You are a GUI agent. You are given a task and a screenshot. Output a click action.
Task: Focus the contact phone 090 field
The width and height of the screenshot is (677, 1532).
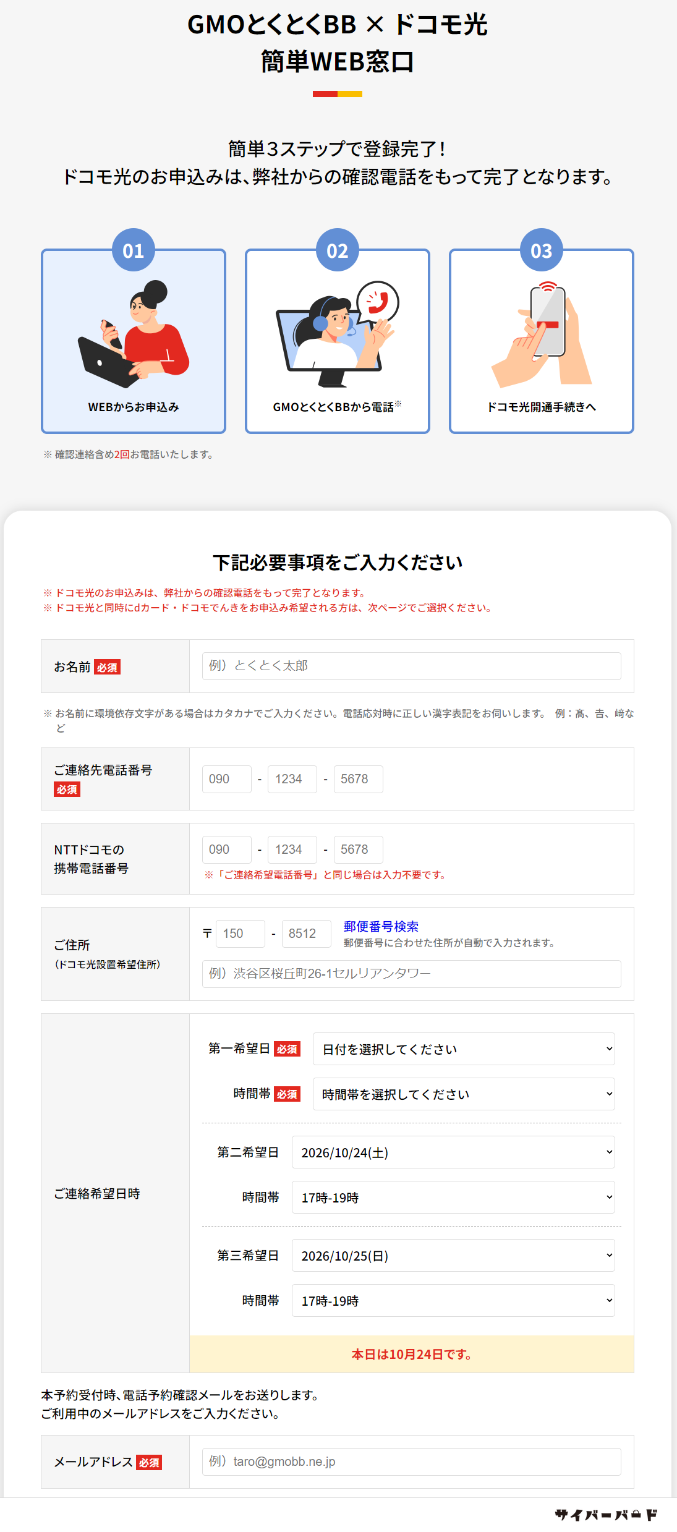tap(227, 779)
